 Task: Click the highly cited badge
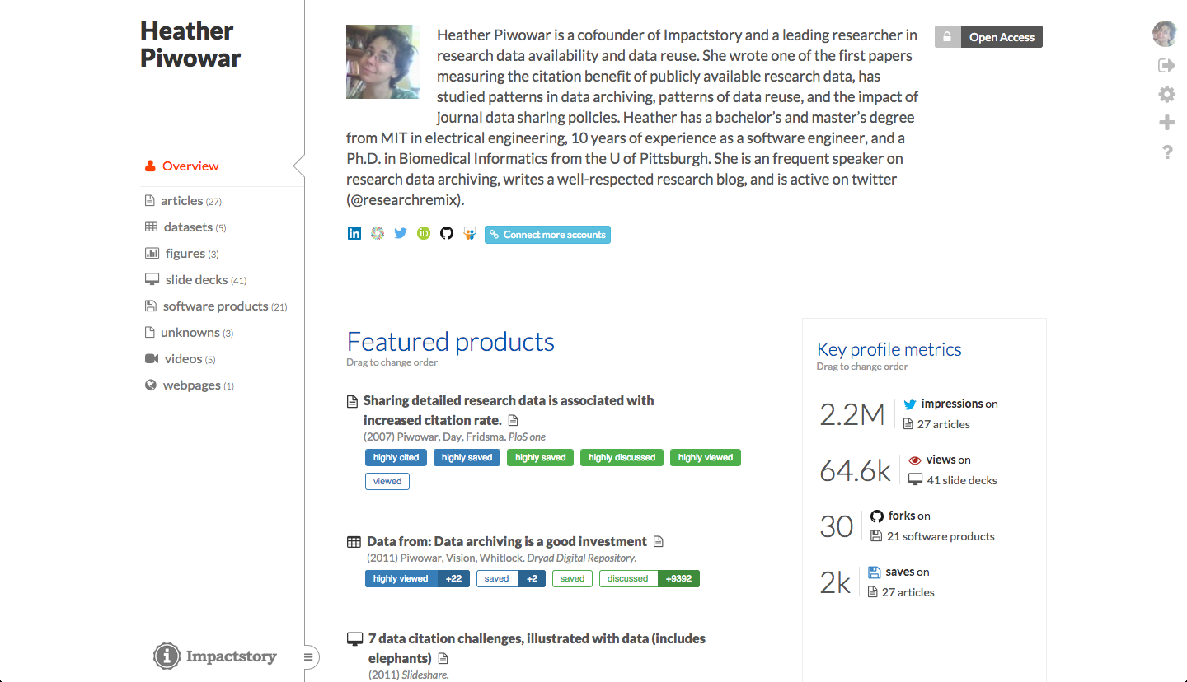click(396, 458)
